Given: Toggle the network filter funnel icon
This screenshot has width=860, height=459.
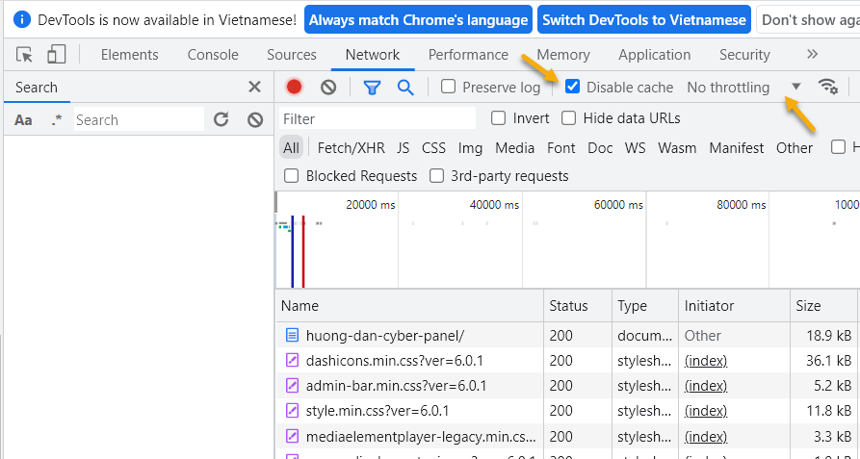Looking at the screenshot, I should [372, 88].
